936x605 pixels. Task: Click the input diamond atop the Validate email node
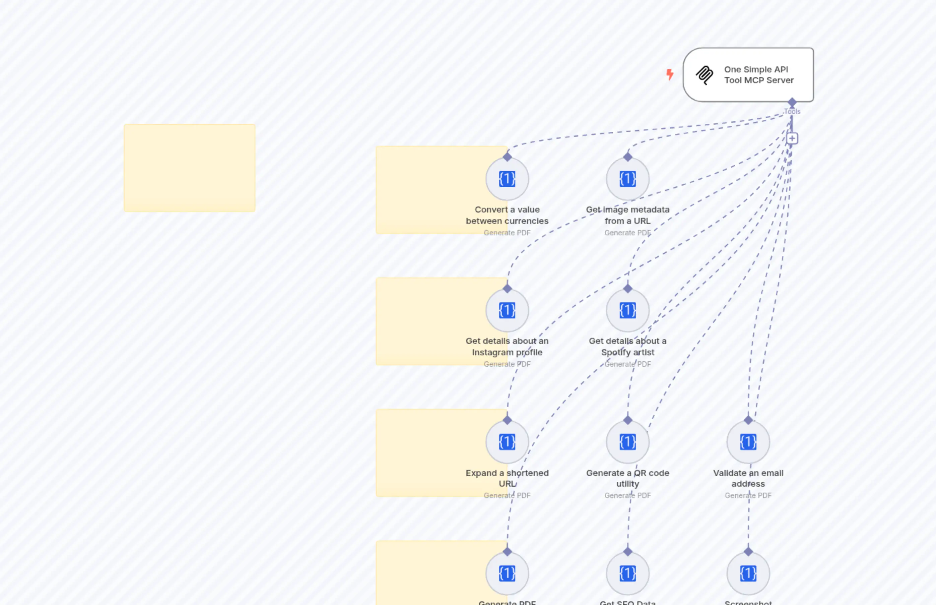pyautogui.click(x=748, y=420)
